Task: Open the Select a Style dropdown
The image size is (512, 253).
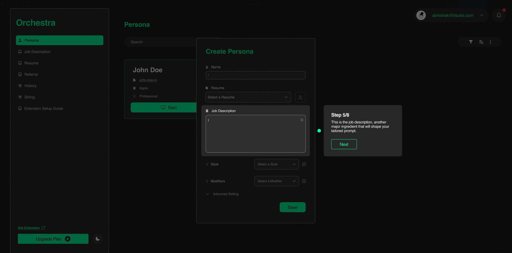Action: 277,164
